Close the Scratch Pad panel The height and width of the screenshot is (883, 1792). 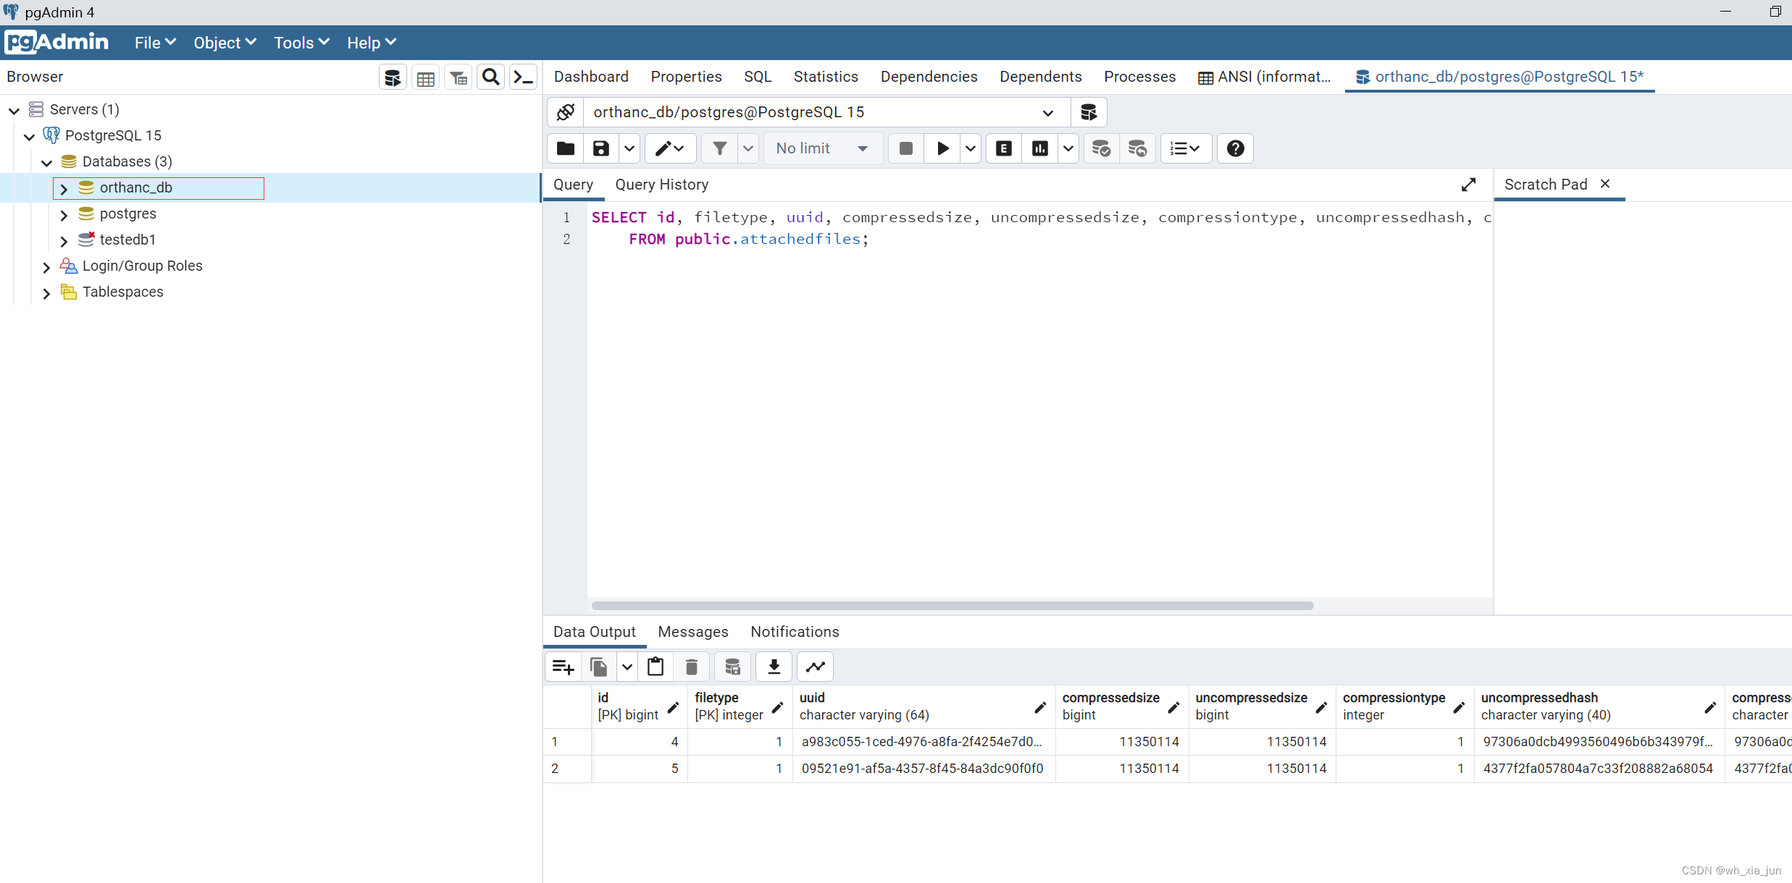pyautogui.click(x=1605, y=184)
